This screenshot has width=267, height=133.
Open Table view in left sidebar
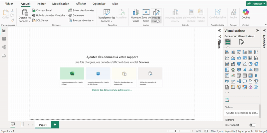pos(4,39)
